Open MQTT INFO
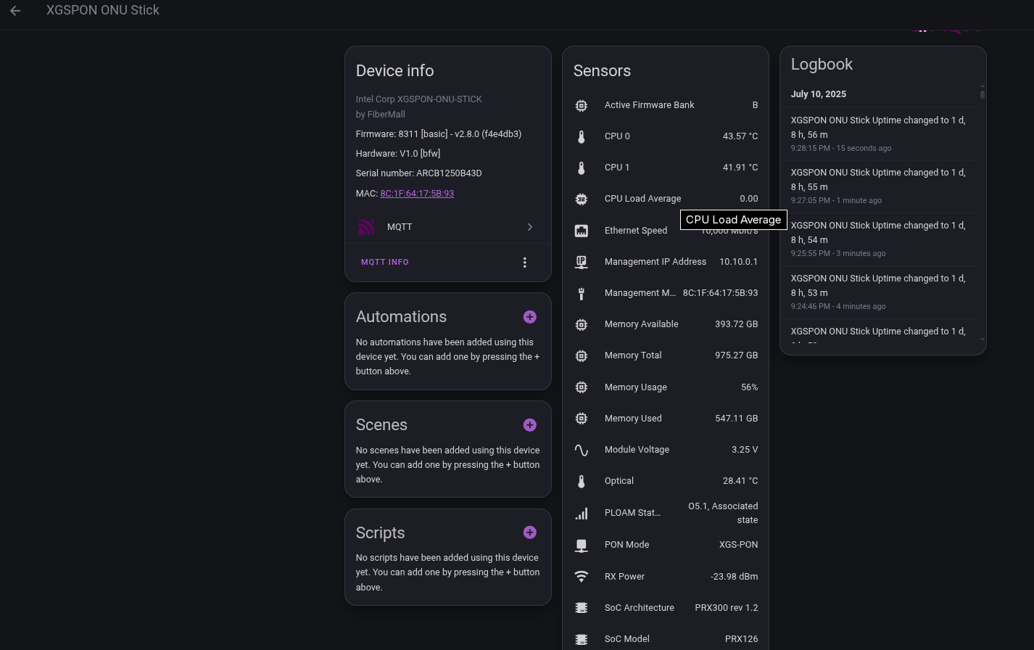The image size is (1034, 650). tap(385, 263)
